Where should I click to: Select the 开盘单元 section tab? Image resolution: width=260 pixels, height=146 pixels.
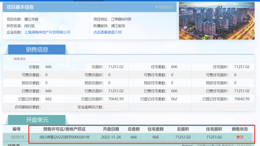tap(37, 120)
